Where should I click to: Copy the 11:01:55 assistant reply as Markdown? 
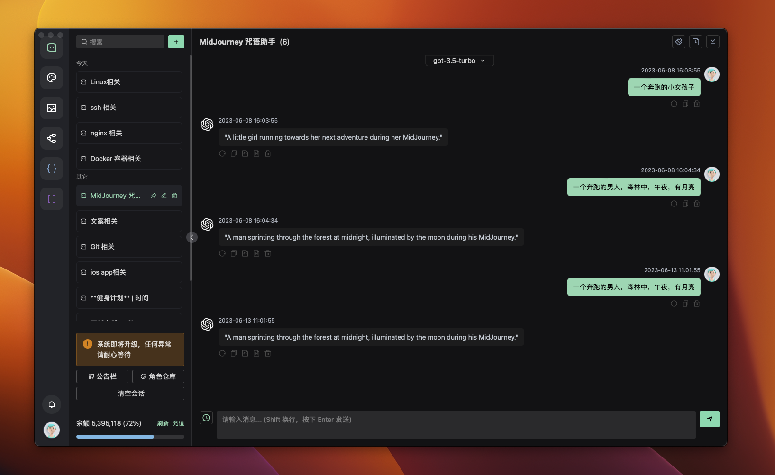tap(256, 353)
